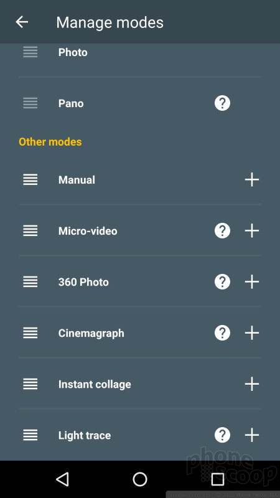Add the Micro-video mode
This screenshot has width=280, height=498.
(x=252, y=230)
